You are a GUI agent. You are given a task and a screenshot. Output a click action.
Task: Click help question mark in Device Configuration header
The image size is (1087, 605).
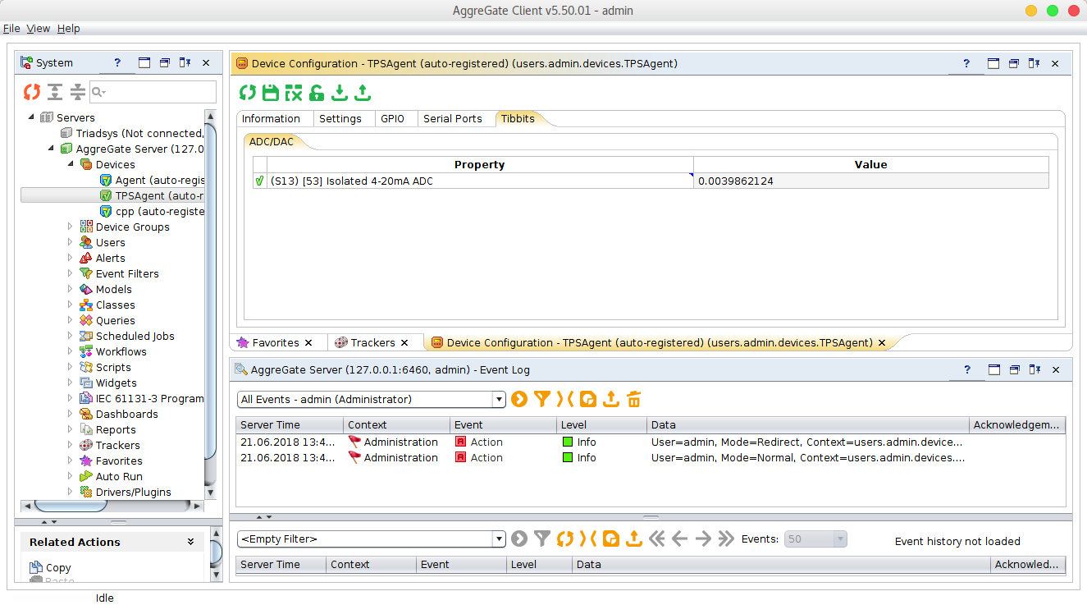coord(966,63)
